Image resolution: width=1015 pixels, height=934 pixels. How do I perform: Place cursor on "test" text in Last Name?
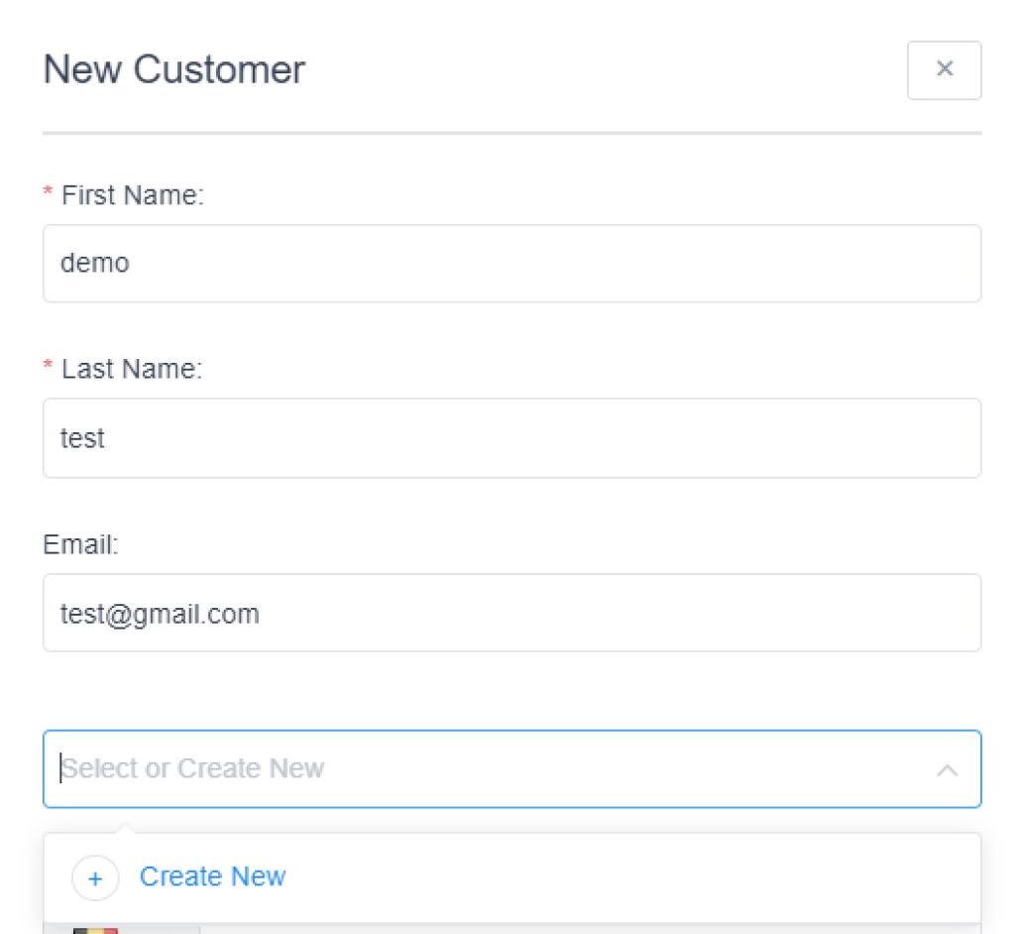pyautogui.click(x=82, y=438)
